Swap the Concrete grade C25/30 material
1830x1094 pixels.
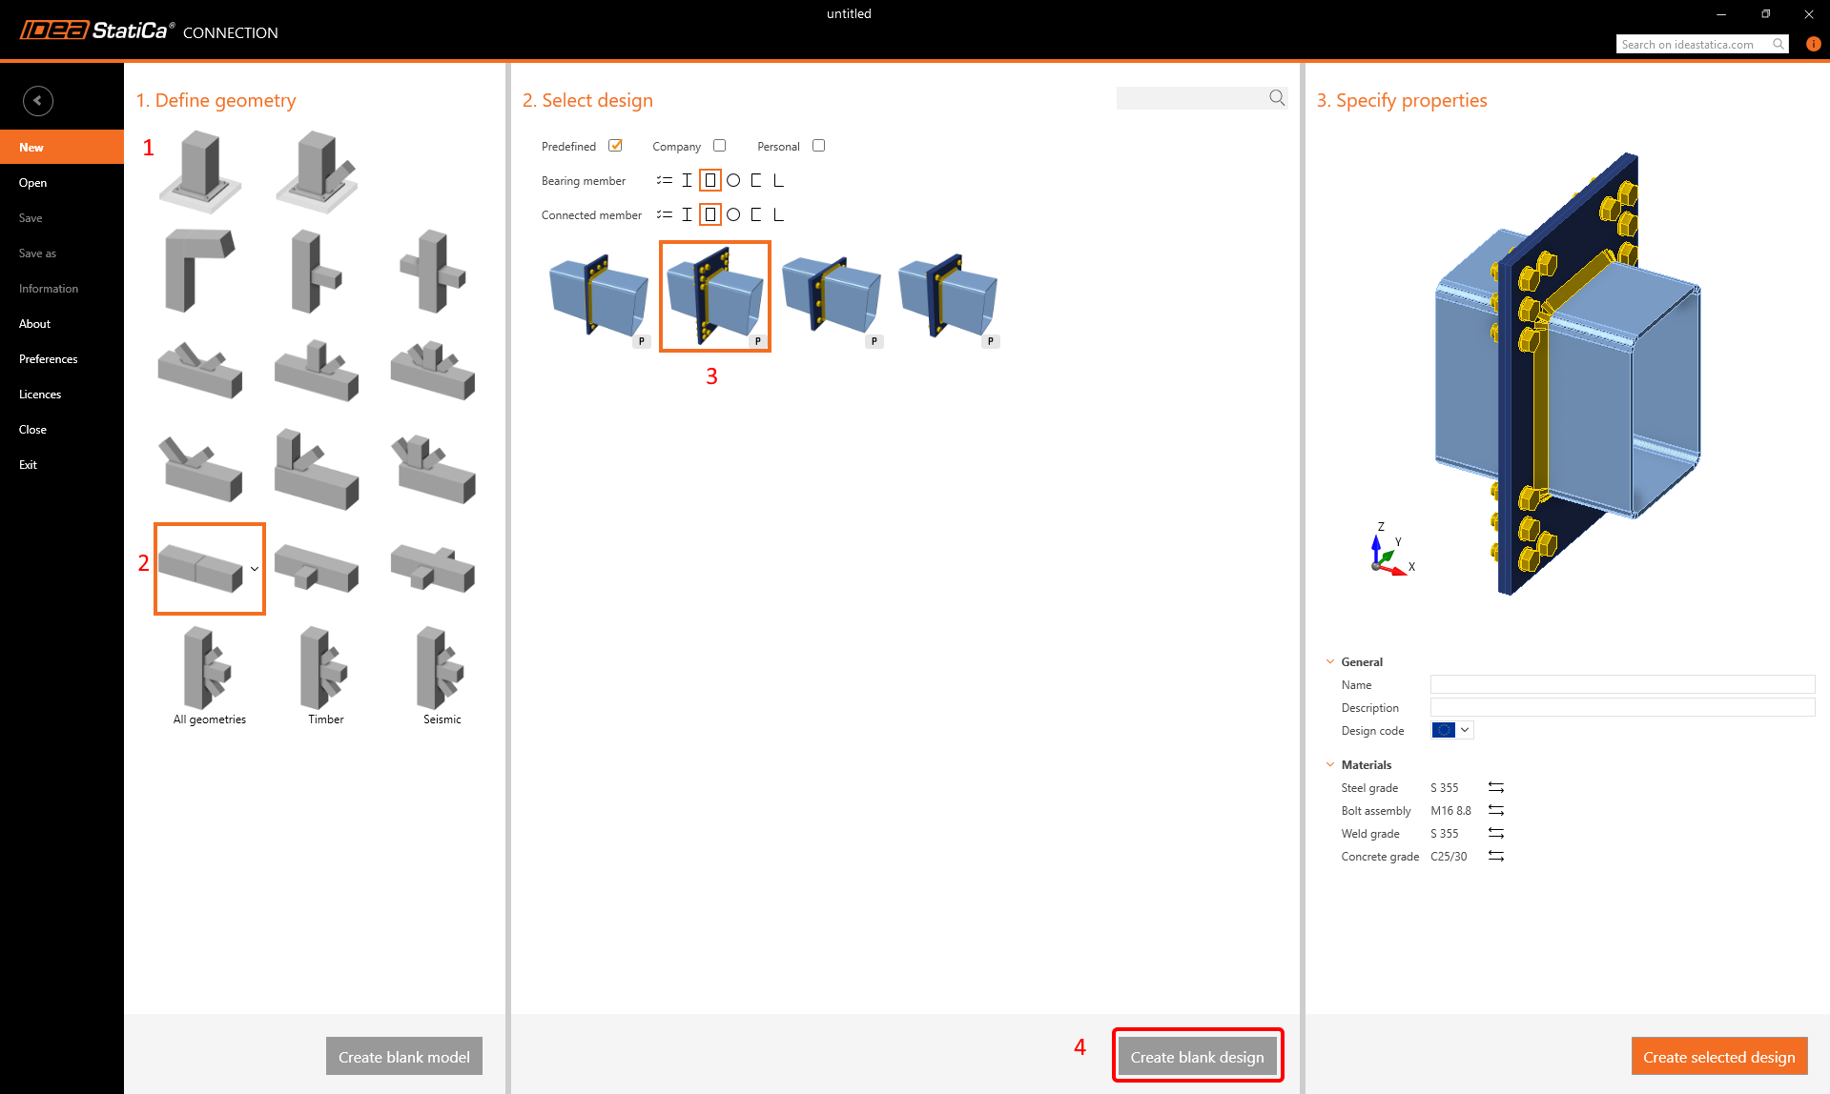point(1495,856)
